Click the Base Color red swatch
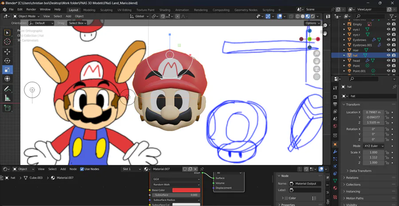The image size is (399, 206). click(186, 190)
